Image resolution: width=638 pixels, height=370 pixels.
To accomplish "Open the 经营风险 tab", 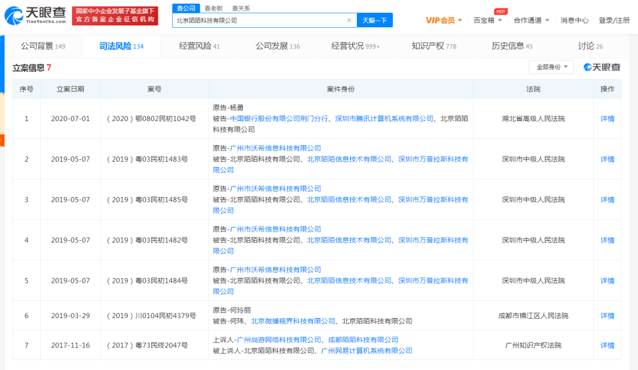I will tap(199, 46).
